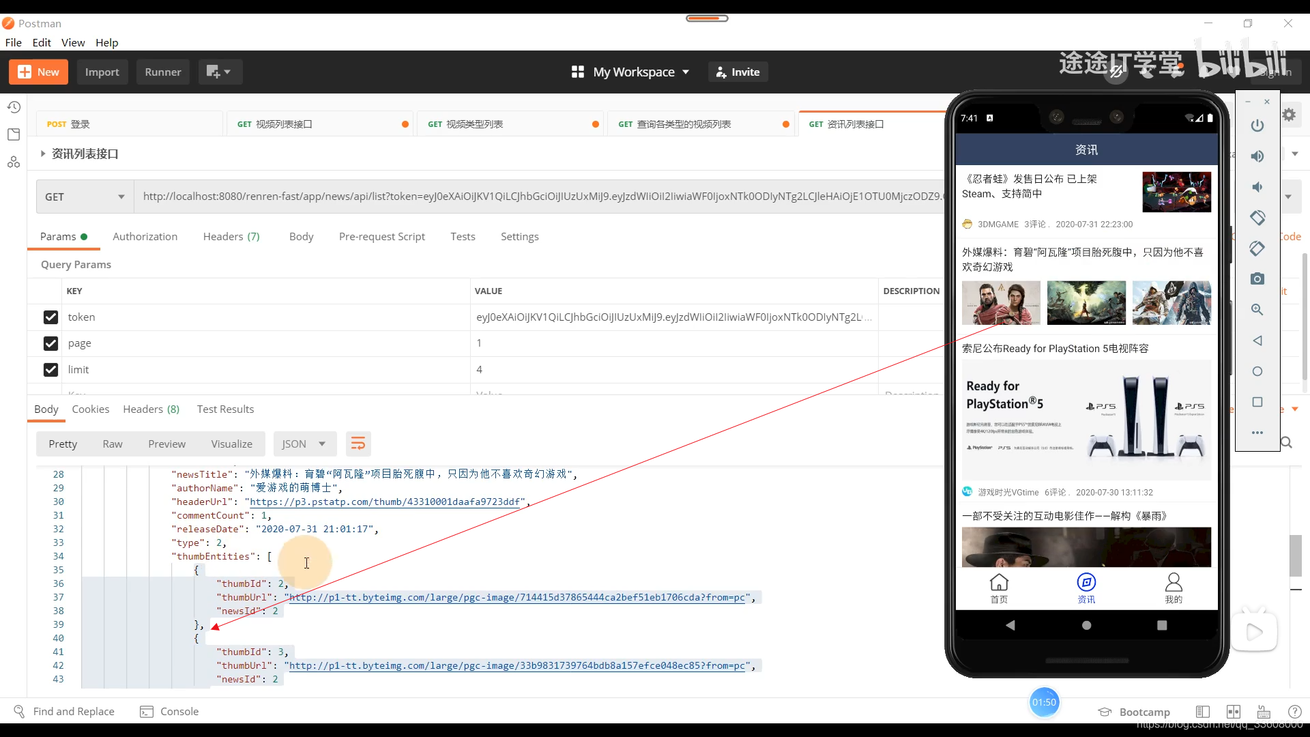Open the File menu
The height and width of the screenshot is (737, 1310).
14,42
